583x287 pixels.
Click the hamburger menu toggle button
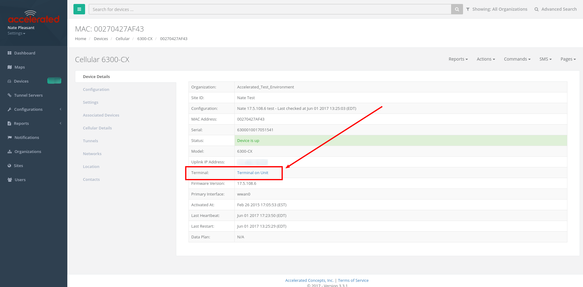tap(79, 9)
